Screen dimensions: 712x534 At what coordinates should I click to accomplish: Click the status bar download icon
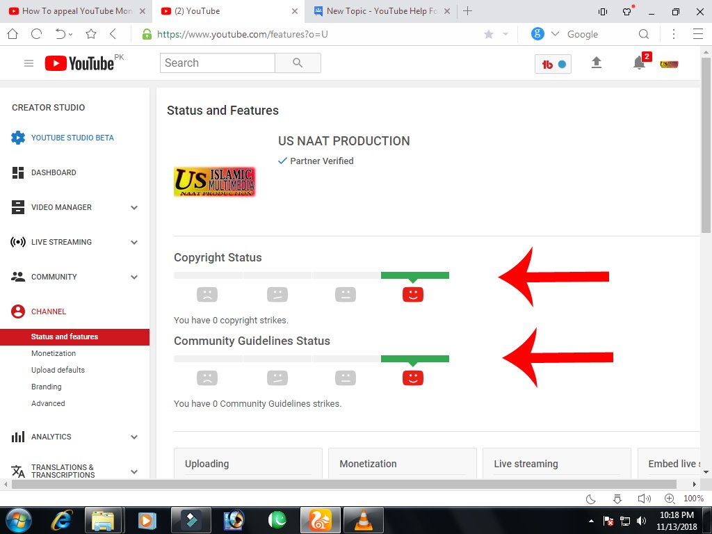coord(617,499)
